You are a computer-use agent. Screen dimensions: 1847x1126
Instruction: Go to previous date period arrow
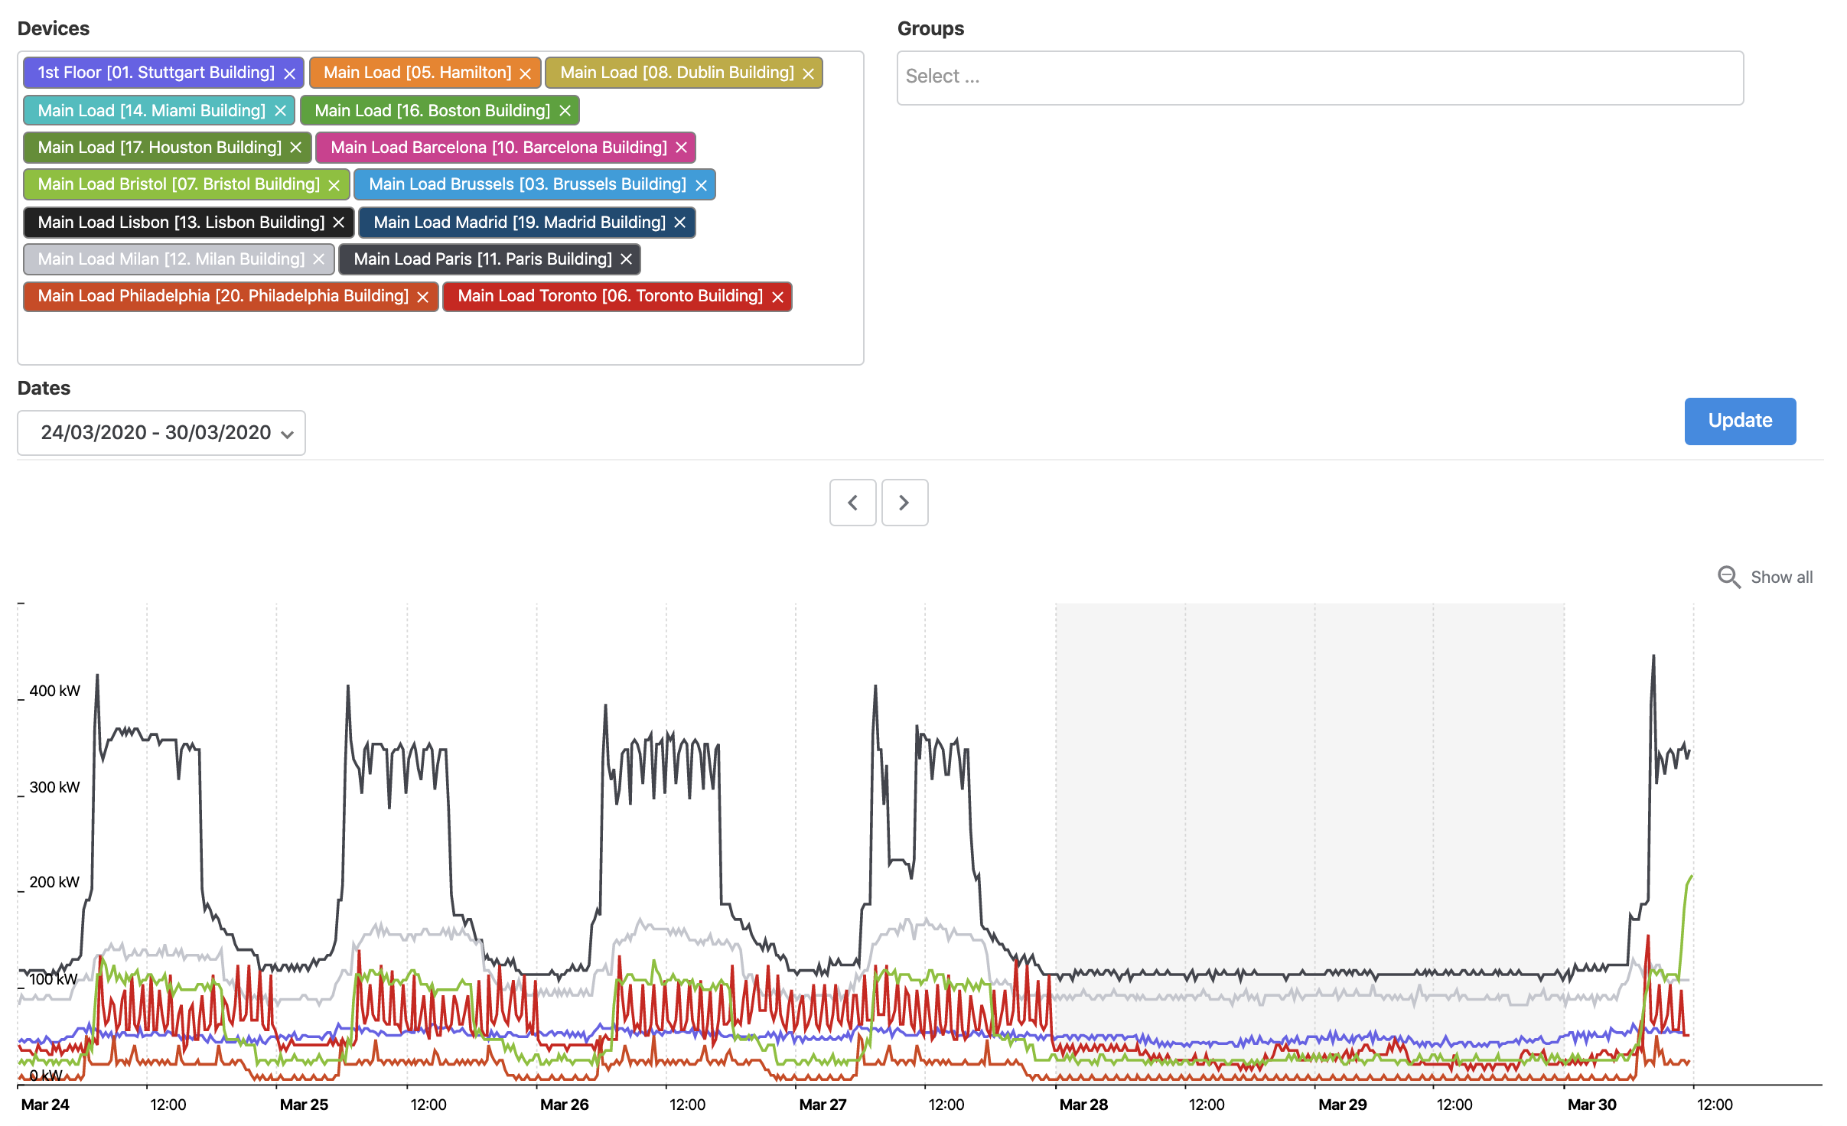click(x=852, y=503)
